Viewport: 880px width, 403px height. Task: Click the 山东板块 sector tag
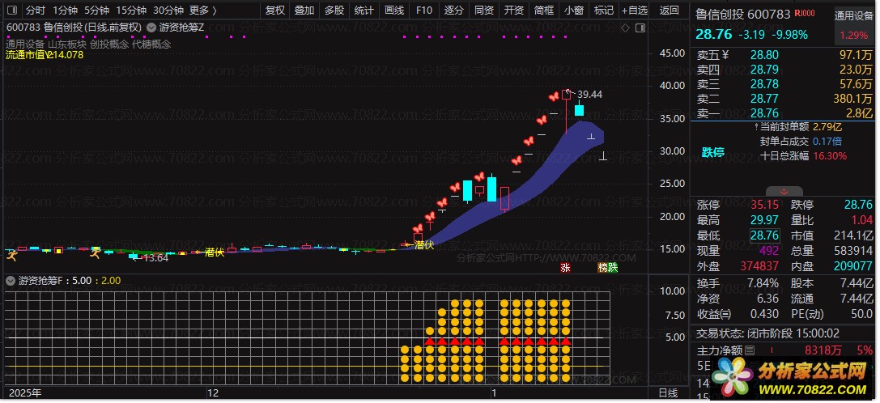click(66, 44)
